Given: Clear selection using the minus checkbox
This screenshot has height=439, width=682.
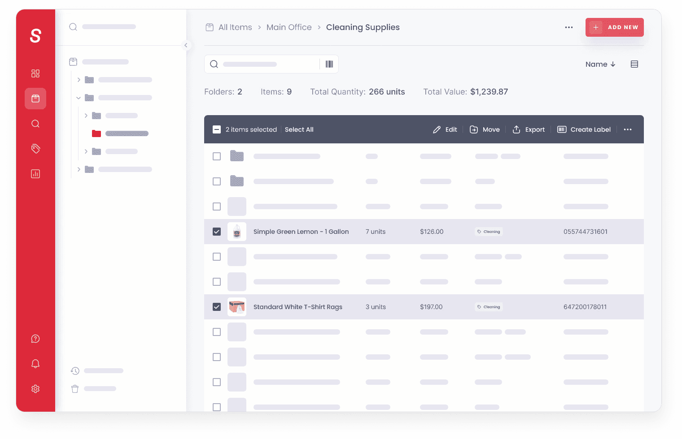Looking at the screenshot, I should pyautogui.click(x=217, y=129).
